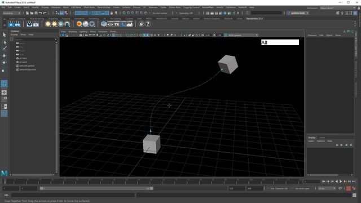This screenshot has width=361, height=203.
Task: Open the RenderMan menu in menu bar
Action: click(x=208, y=7)
